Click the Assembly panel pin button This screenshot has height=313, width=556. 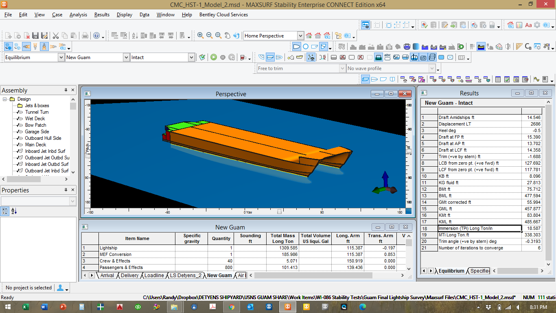click(66, 90)
